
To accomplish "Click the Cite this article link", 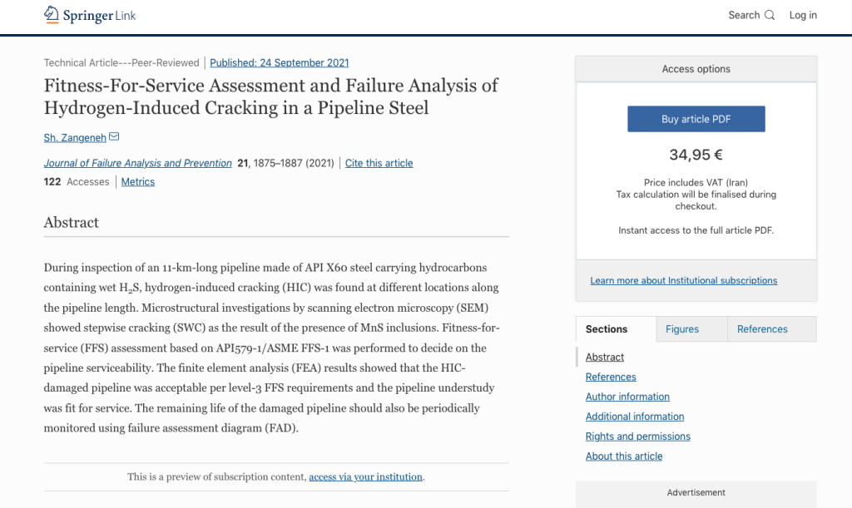I will coord(379,163).
